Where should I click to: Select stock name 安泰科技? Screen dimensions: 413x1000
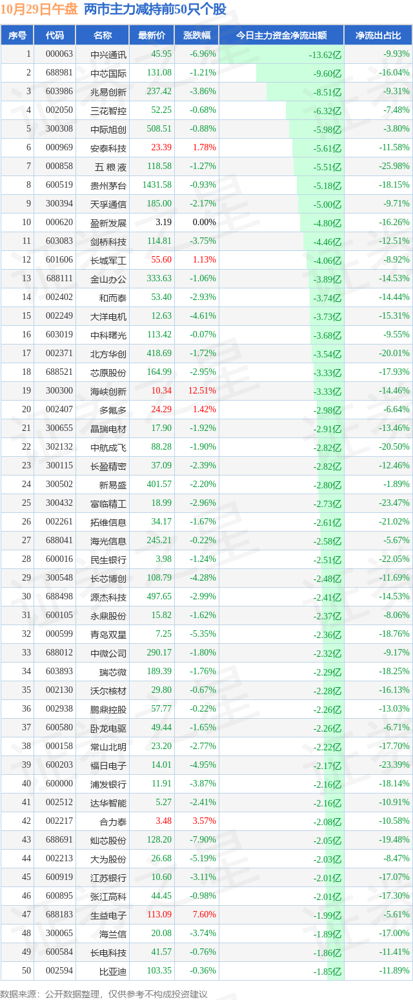[108, 148]
